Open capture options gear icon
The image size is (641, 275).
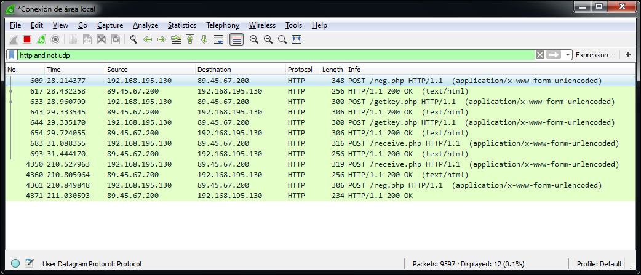[x=55, y=39]
